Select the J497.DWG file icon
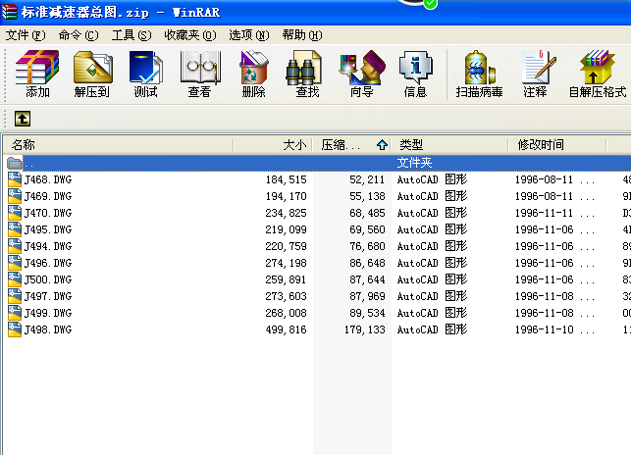 tap(15, 296)
